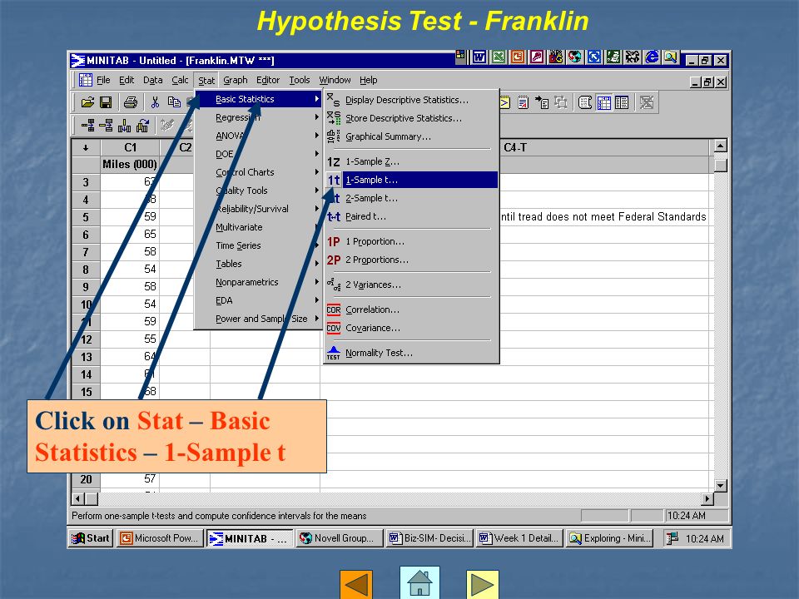
Task: Expand the Control Charts submenu
Action: (x=258, y=172)
